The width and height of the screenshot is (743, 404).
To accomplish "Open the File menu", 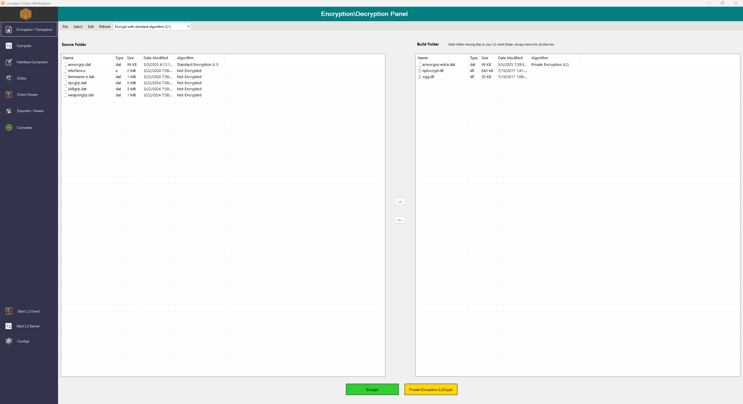I will click(x=65, y=27).
